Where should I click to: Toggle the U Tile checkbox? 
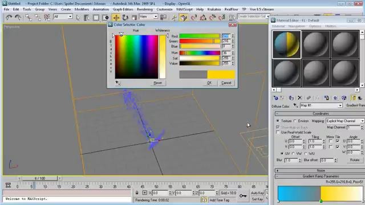pyautogui.click(x=338, y=141)
